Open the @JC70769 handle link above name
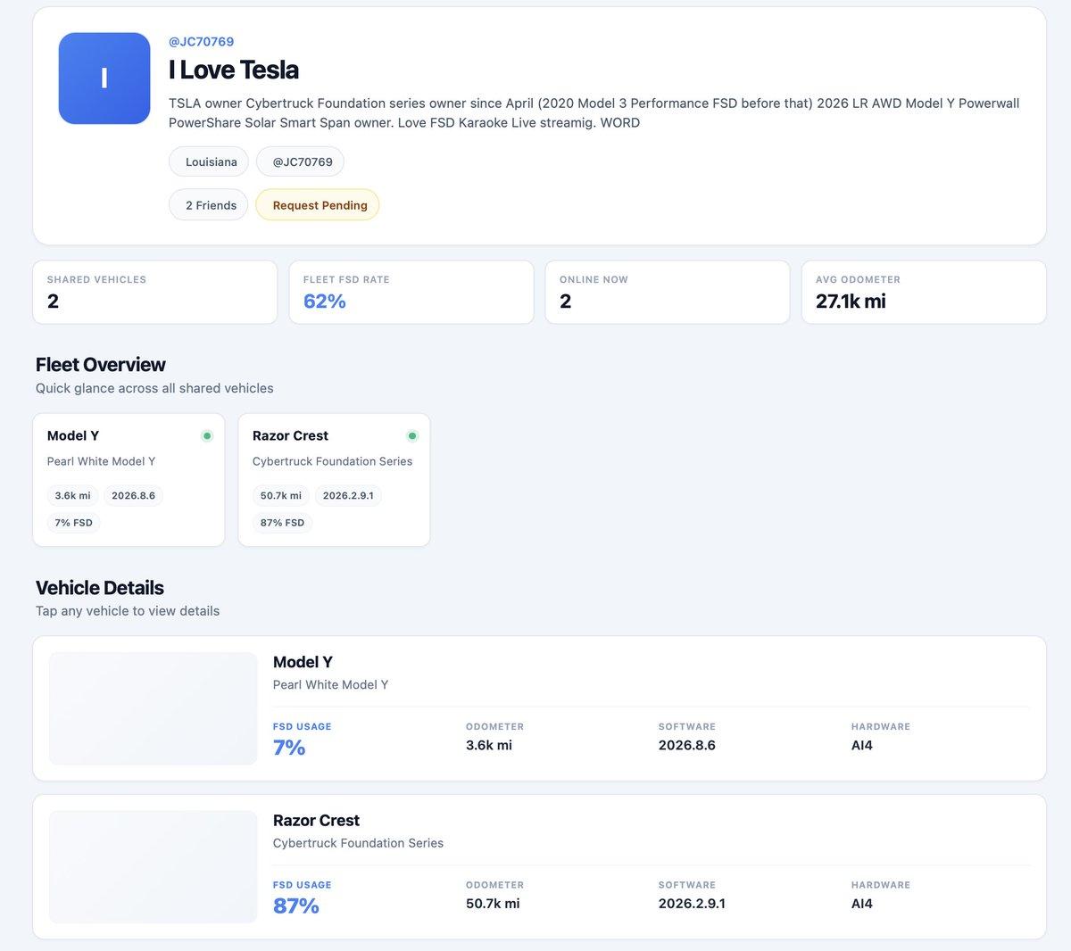Image resolution: width=1071 pixels, height=951 pixels. (201, 42)
